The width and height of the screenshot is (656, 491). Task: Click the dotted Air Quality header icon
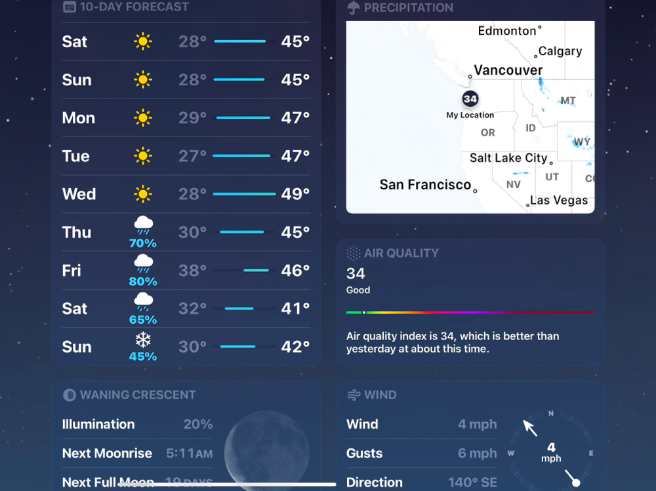click(x=354, y=252)
